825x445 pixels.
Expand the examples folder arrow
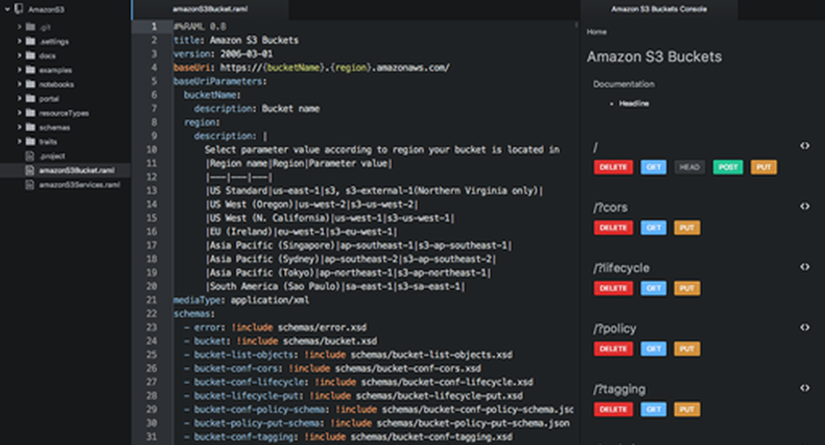pos(20,69)
